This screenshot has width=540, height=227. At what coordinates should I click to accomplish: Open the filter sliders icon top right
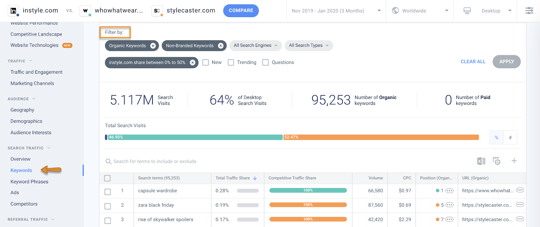[x=529, y=10]
